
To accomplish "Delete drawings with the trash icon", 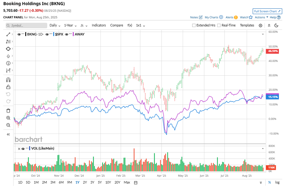I will pyautogui.click(x=8, y=111).
